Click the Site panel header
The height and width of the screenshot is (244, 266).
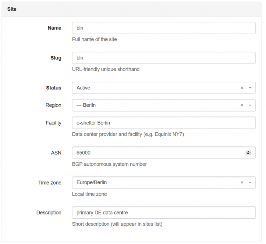[x=12, y=9]
